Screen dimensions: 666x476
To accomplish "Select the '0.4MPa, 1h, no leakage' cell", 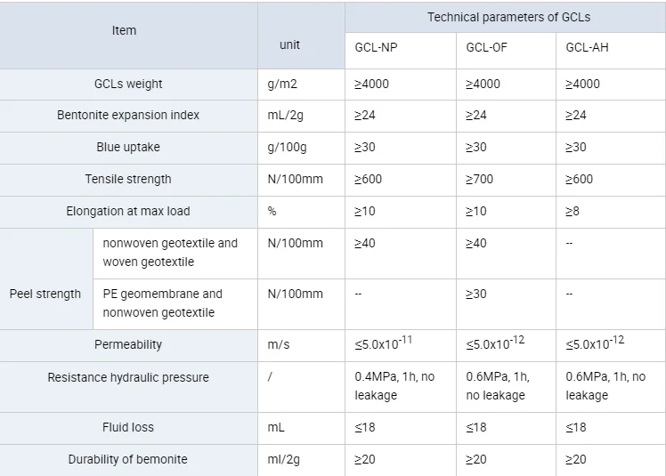I will click(394, 386).
